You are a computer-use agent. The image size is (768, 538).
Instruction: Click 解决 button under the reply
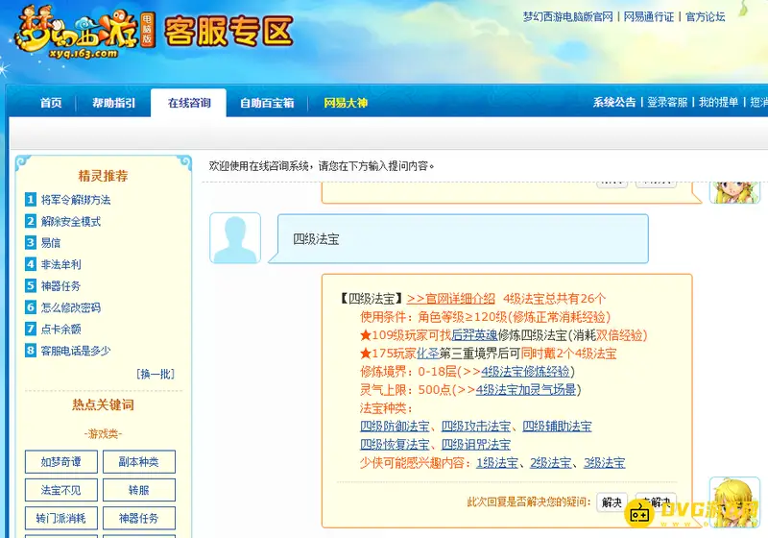tap(612, 502)
